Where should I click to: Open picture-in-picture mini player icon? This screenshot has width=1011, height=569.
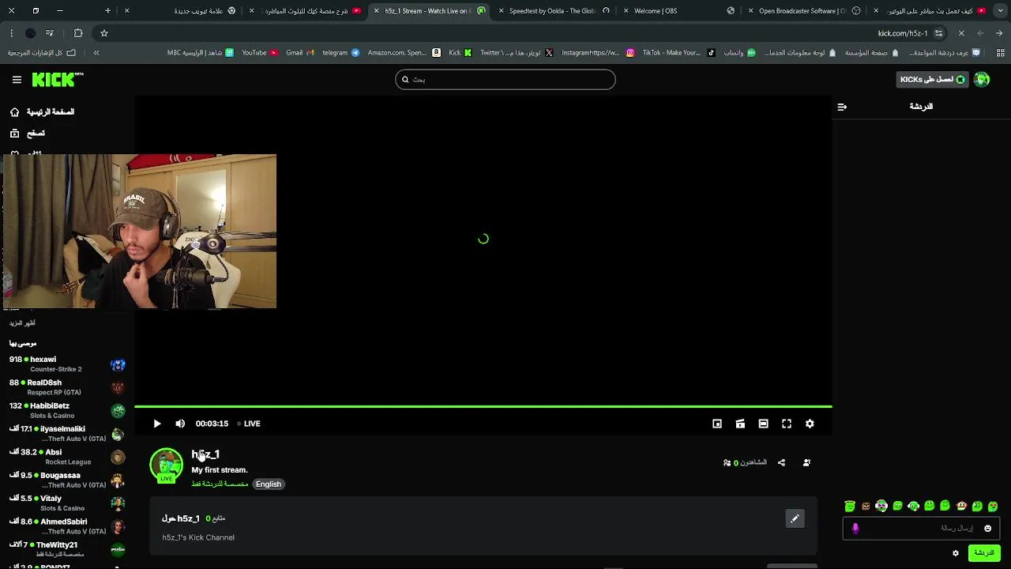[717, 424]
